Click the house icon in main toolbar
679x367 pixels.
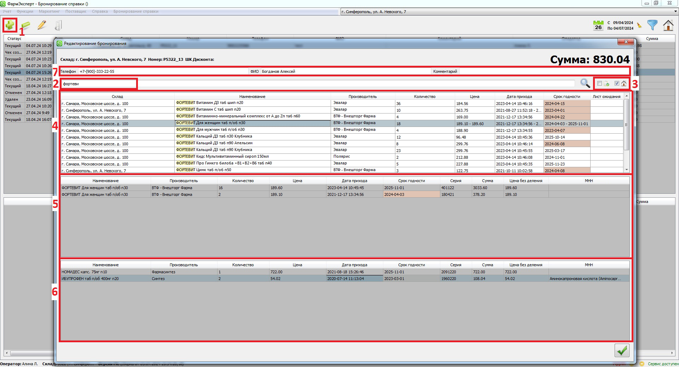click(x=668, y=25)
